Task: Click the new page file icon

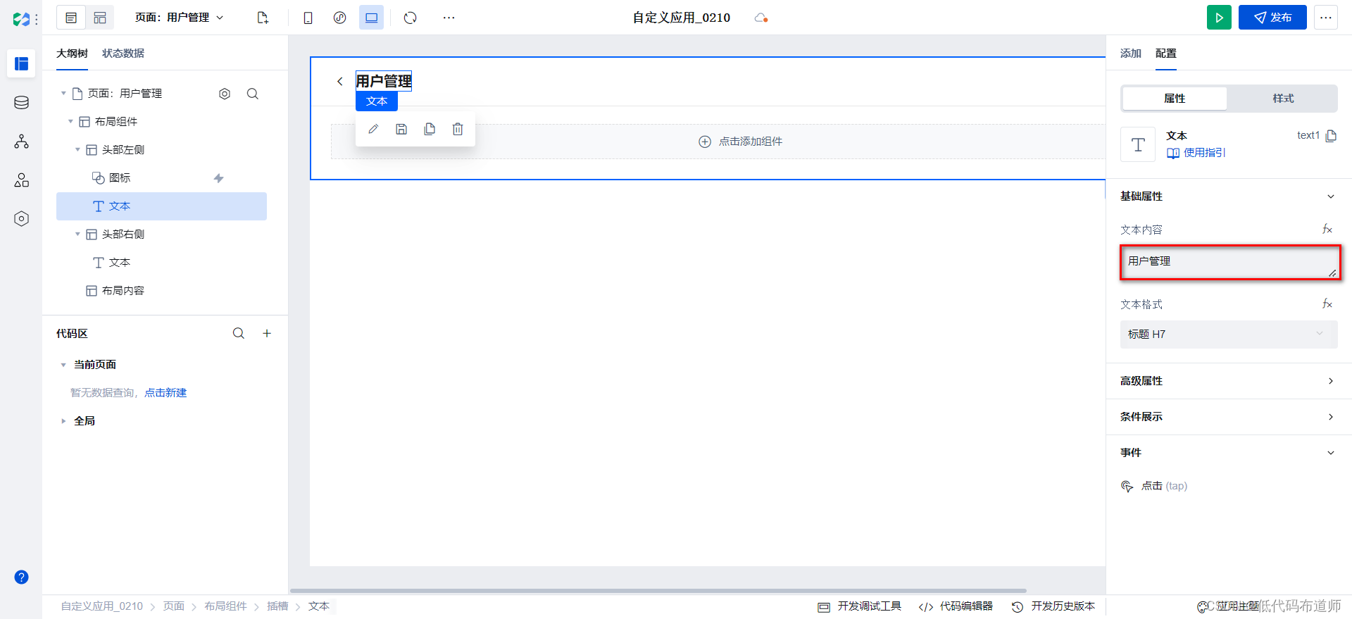Action: point(263,18)
